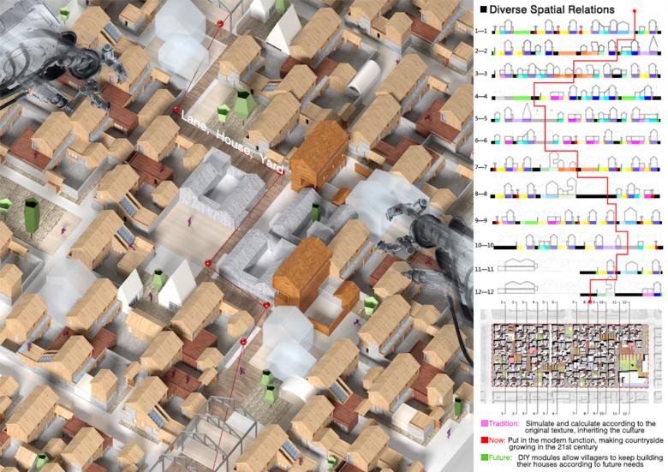Click the red marker dot above the site plan
668x472 pixels.
tap(591, 302)
